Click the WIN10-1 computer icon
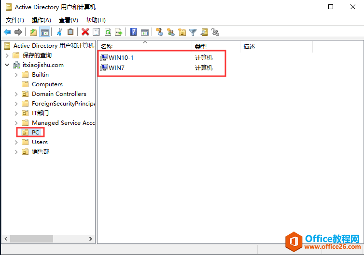364x255 pixels. point(103,57)
